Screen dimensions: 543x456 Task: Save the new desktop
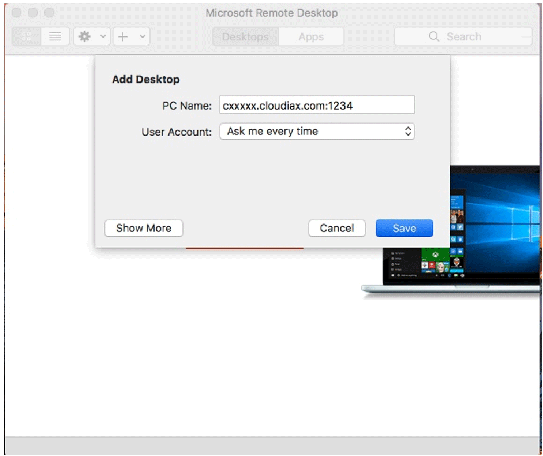click(x=405, y=228)
